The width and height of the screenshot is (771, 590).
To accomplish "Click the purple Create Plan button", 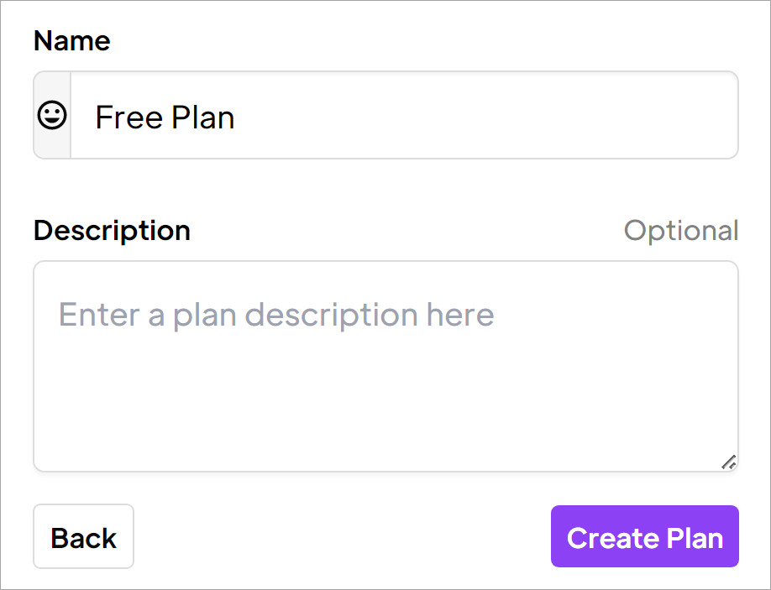I will point(645,536).
